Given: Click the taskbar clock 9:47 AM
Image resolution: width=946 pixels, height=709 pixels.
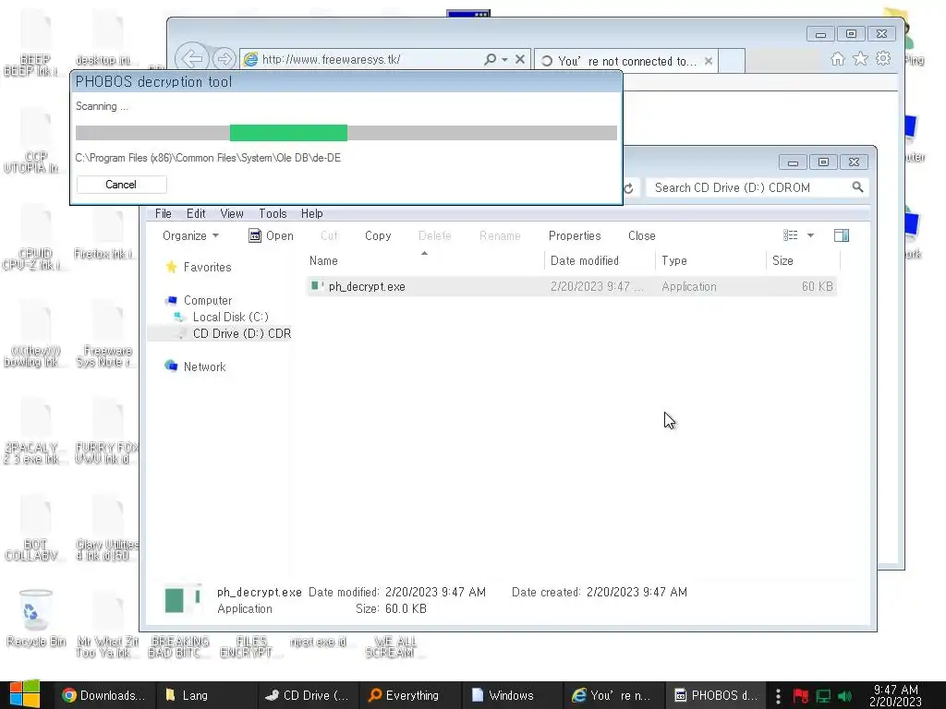Looking at the screenshot, I should pos(896,695).
